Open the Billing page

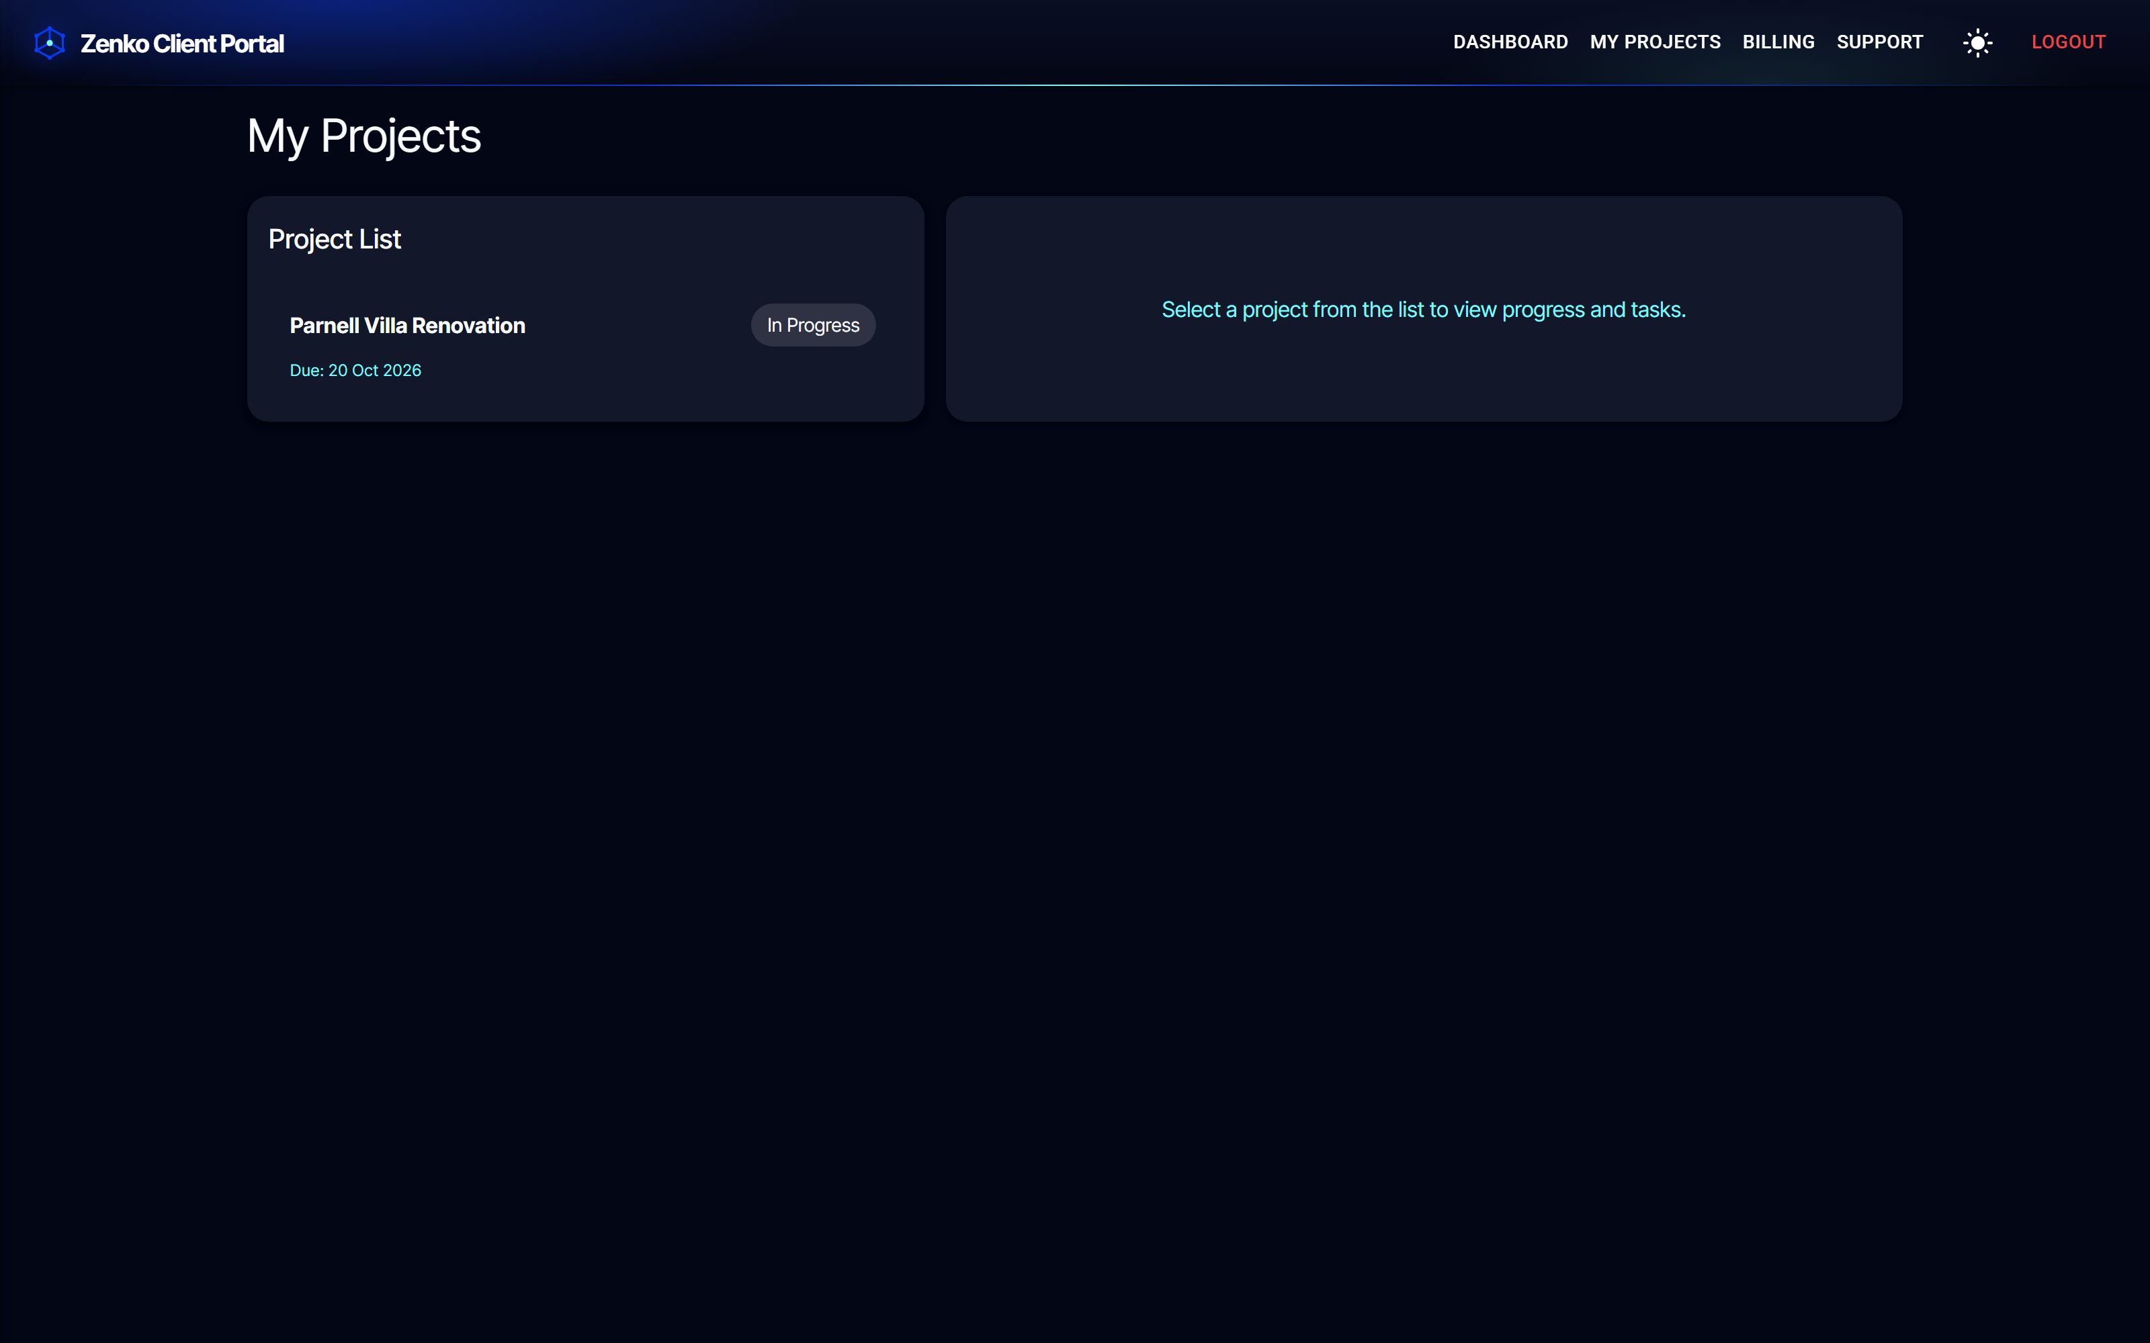point(1778,42)
